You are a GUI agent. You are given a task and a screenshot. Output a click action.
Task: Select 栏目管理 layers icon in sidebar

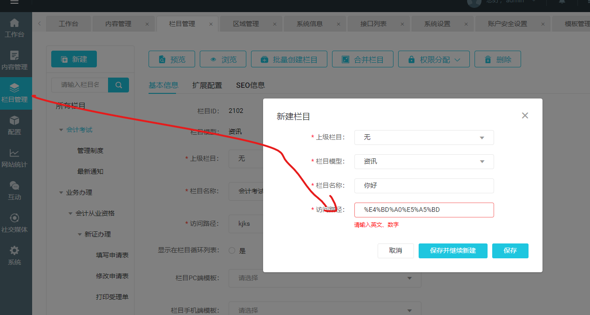pos(14,87)
